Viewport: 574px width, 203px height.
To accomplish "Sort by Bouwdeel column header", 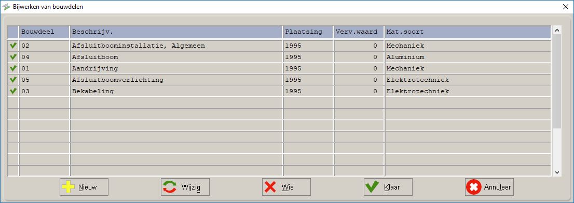I will coord(44,32).
